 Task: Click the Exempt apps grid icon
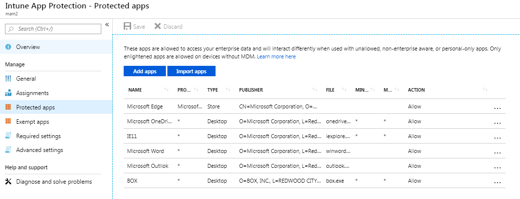pos(8,121)
